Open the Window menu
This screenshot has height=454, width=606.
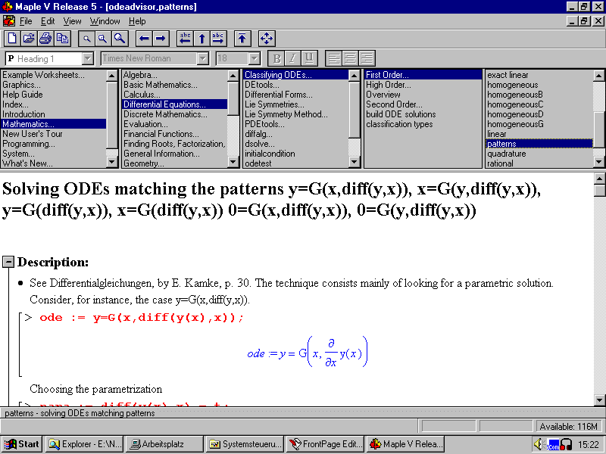105,21
